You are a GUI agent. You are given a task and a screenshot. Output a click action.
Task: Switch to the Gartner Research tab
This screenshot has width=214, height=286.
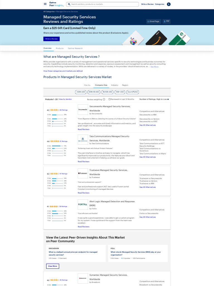[x=75, y=48]
